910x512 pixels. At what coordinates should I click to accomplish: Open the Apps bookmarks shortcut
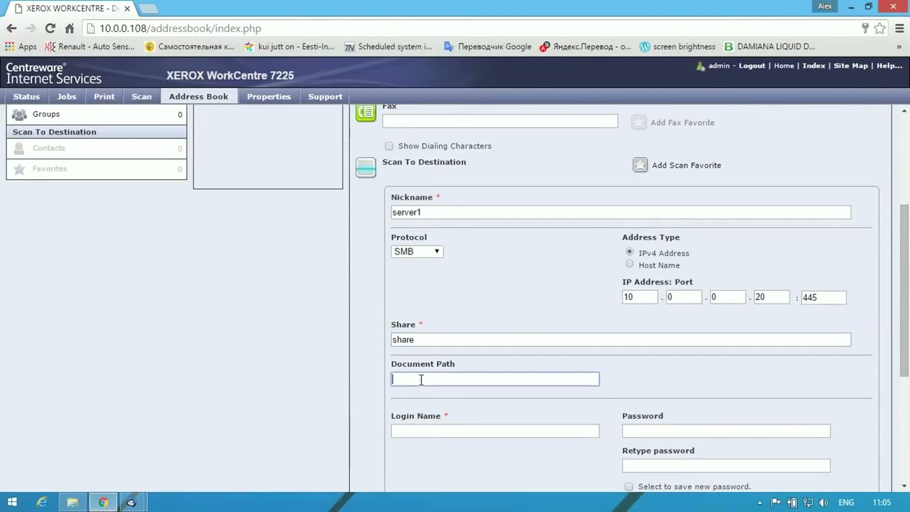pyautogui.click(x=21, y=46)
